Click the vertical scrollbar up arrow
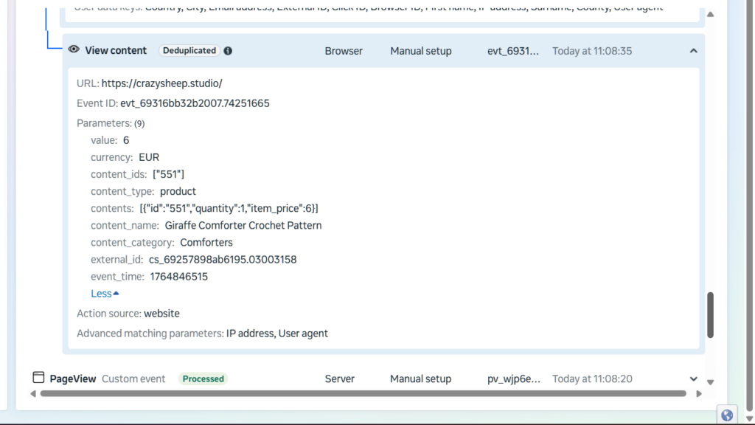This screenshot has height=425, width=755. pos(710,14)
